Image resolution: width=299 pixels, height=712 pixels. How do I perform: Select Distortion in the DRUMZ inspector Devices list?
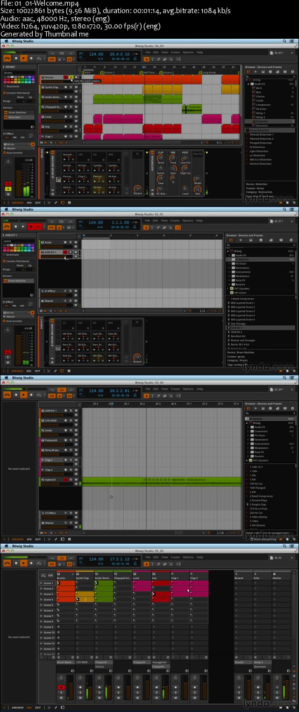[19, 117]
